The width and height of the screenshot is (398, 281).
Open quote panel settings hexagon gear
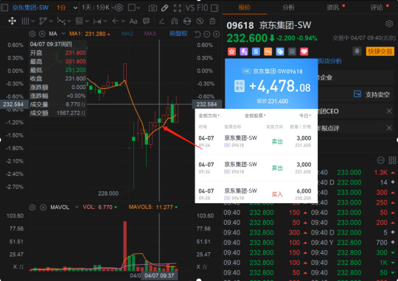pos(389,24)
